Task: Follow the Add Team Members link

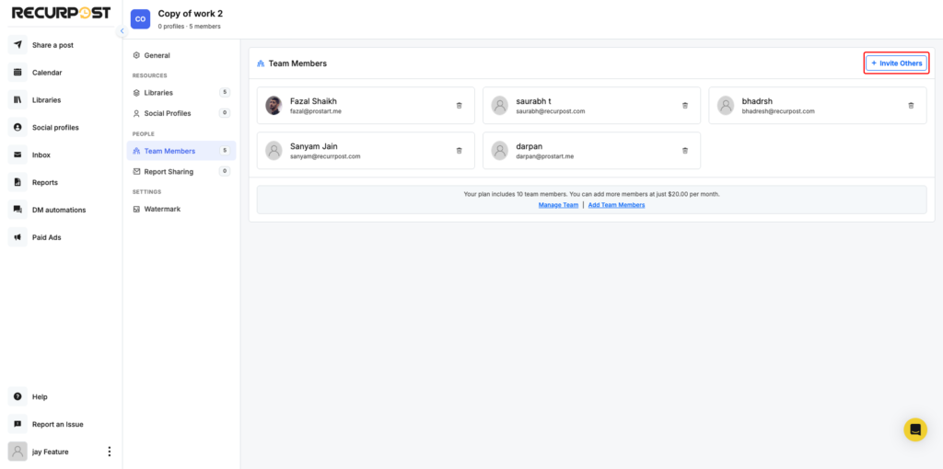Action: [x=616, y=205]
